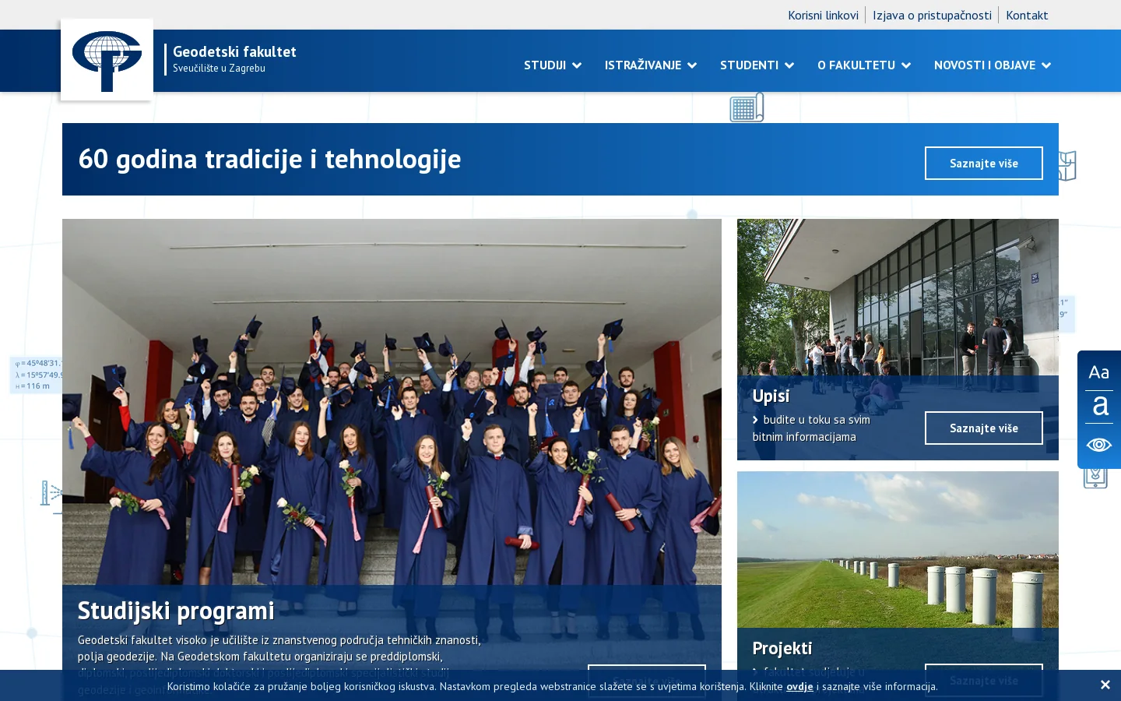Viewport: 1121px width, 701px height.
Task: Toggle high-contrast mode with the eye icon
Action: pyautogui.click(x=1099, y=445)
